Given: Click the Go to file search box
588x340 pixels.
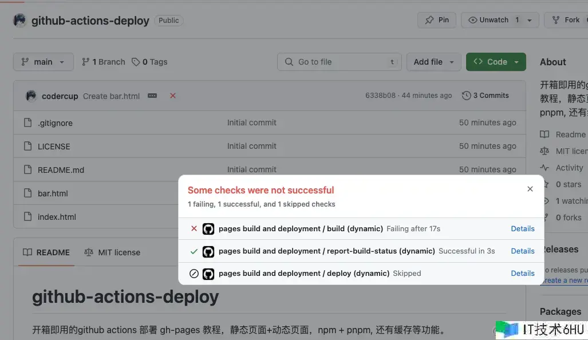Looking at the screenshot, I should [x=340, y=62].
